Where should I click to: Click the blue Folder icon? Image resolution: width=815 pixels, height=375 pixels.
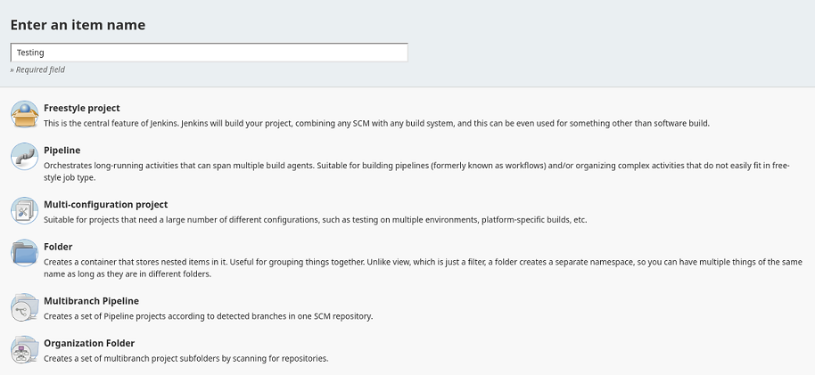point(24,253)
